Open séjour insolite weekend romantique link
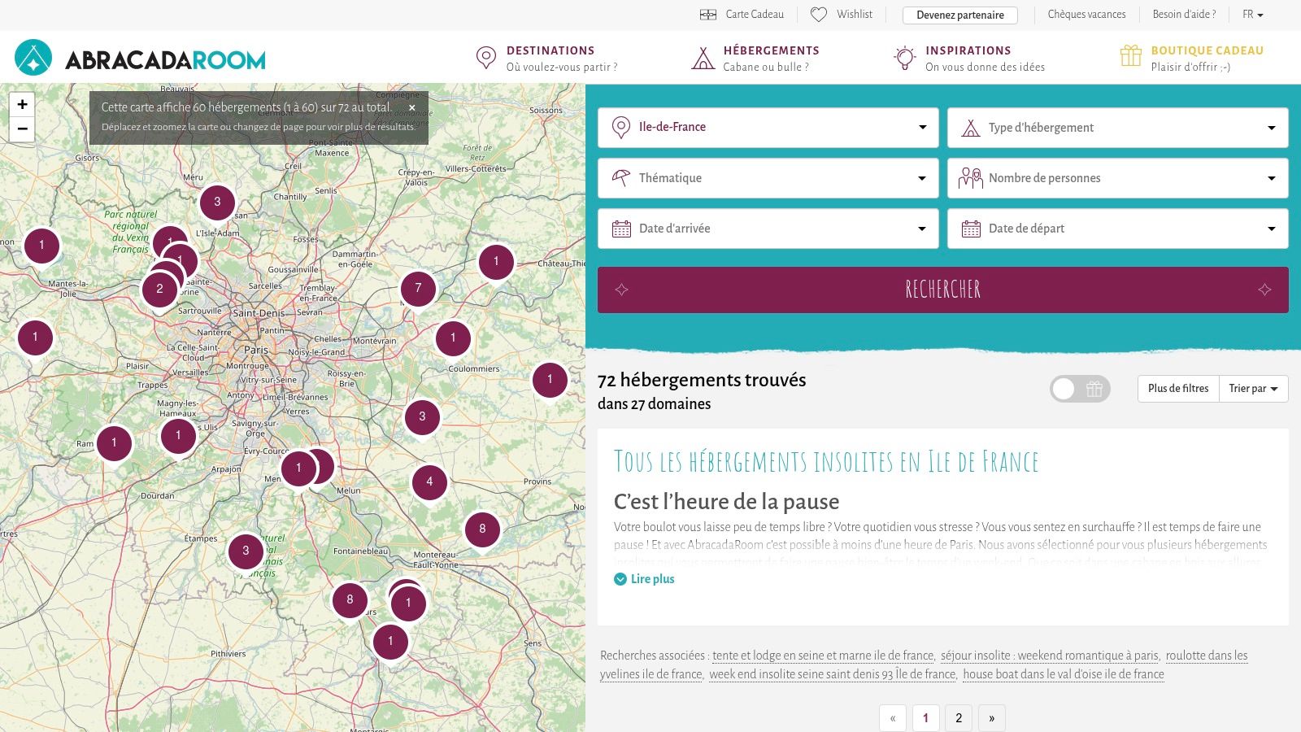 point(1050,656)
